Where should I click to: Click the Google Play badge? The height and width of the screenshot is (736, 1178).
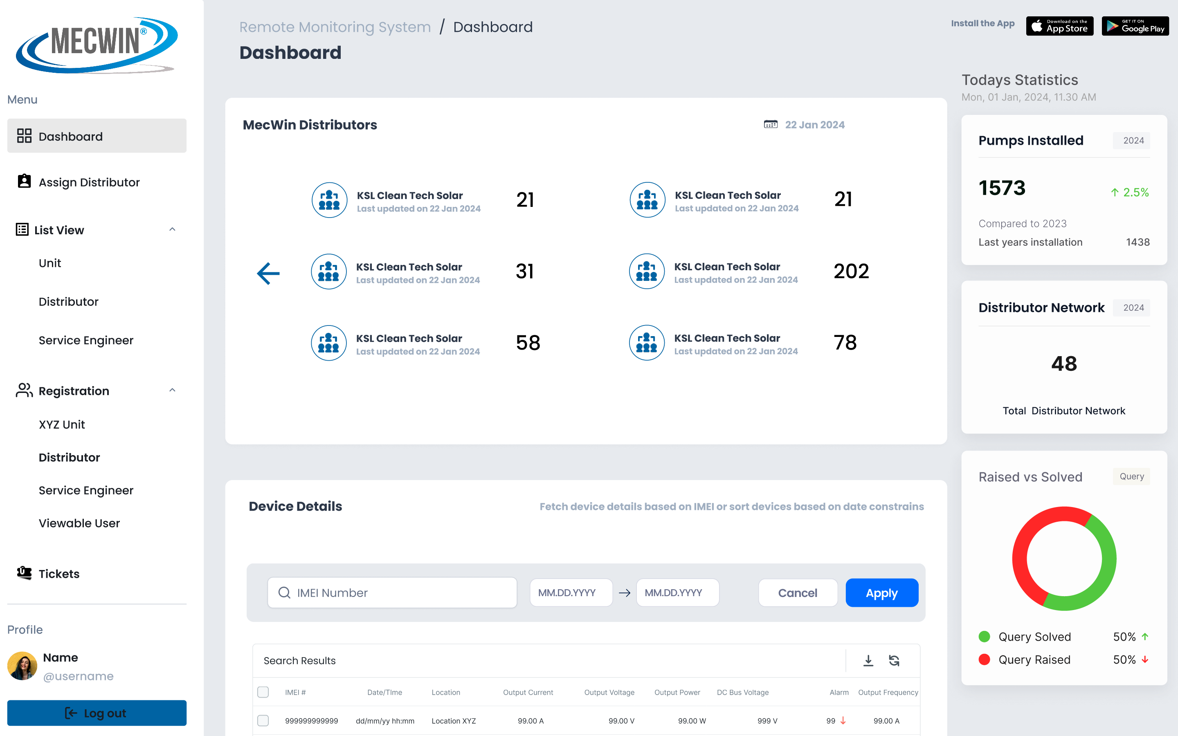pos(1135,26)
